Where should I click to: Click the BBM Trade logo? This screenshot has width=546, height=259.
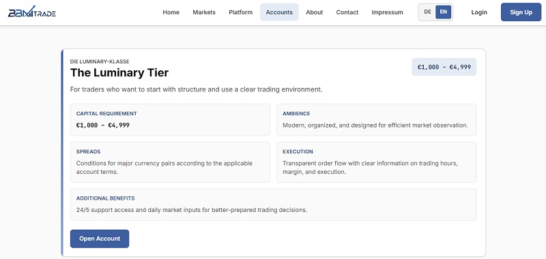tap(32, 12)
